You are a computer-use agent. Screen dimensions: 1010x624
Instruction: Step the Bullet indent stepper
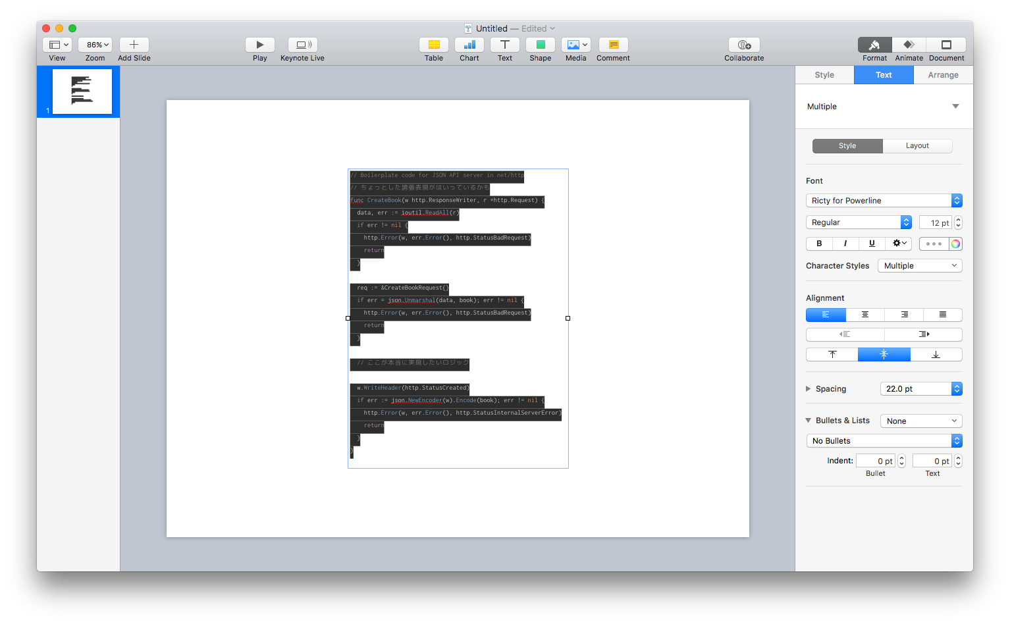coord(902,461)
